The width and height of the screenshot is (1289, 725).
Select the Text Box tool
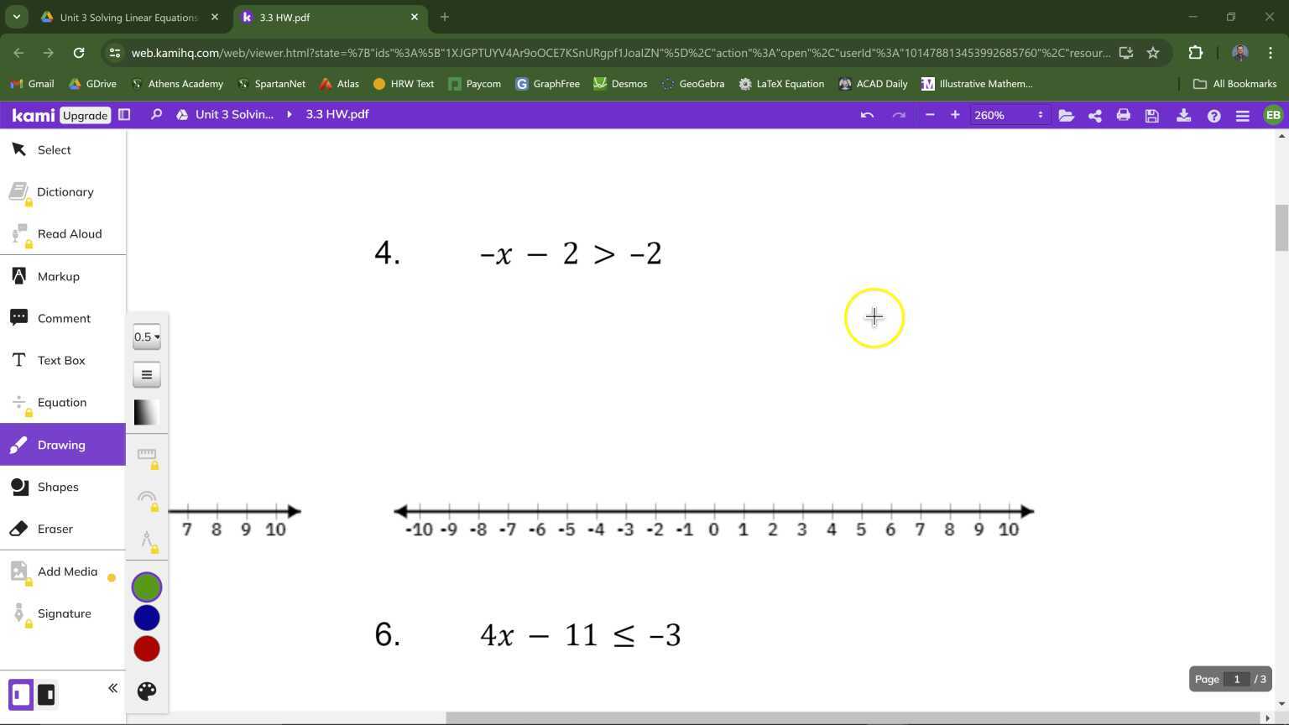tap(60, 360)
